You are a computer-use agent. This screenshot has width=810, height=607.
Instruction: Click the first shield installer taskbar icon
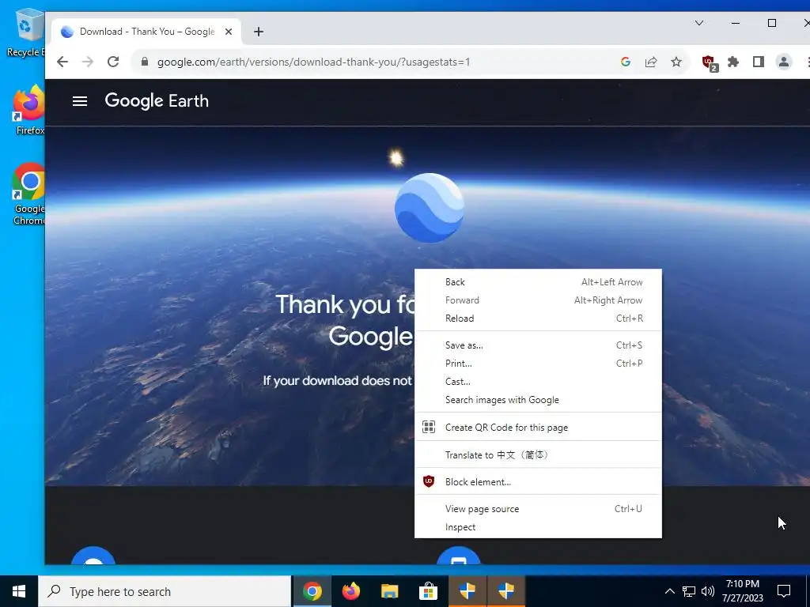[467, 591]
